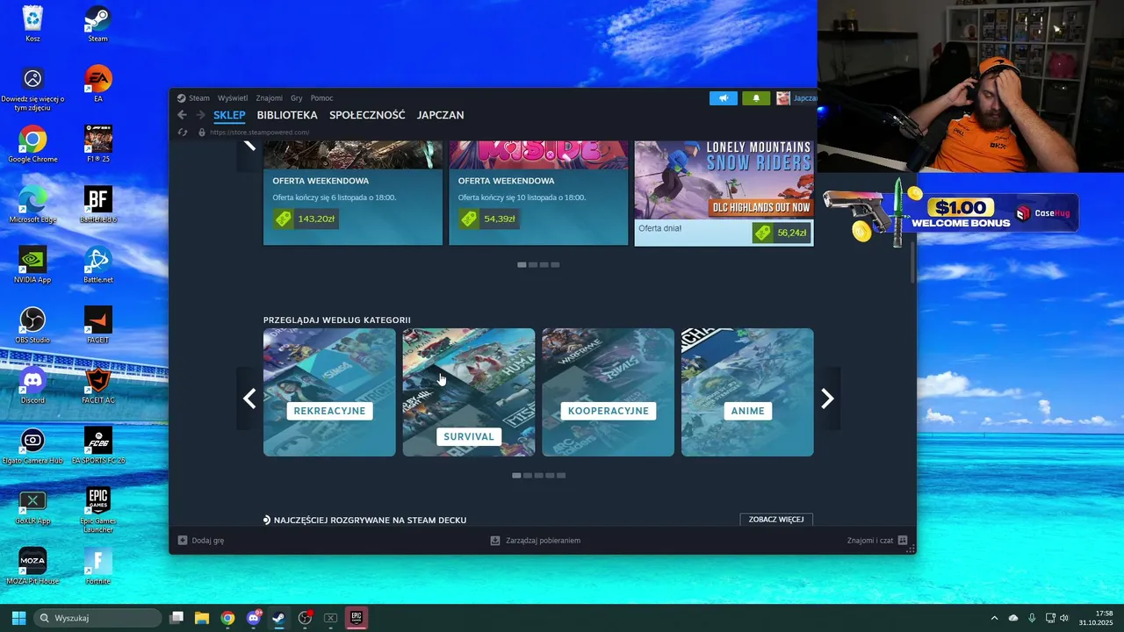Image resolution: width=1124 pixels, height=632 pixels.
Task: Open the Microsoft Edge desktop shortcut
Action: [32, 205]
